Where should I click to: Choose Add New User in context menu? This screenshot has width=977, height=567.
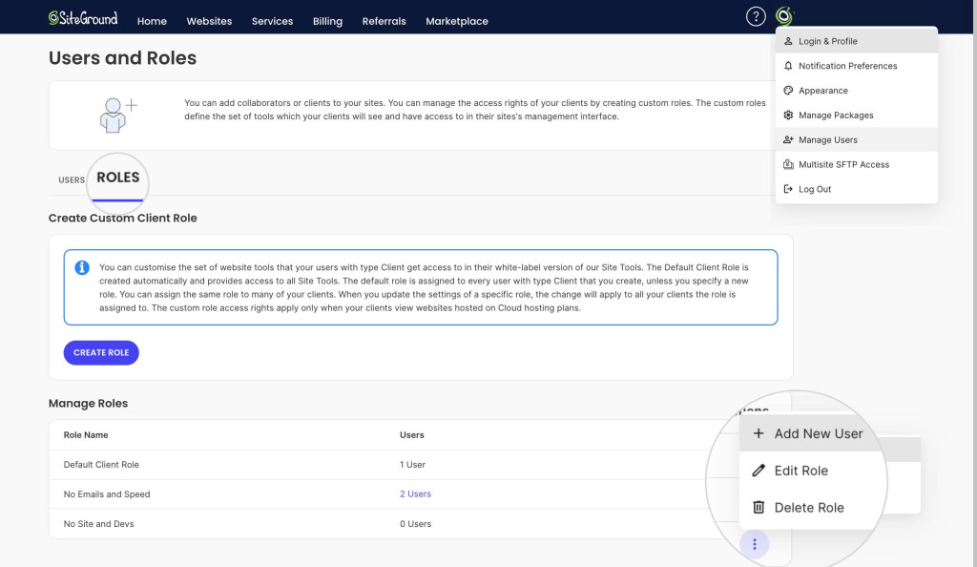click(x=810, y=433)
